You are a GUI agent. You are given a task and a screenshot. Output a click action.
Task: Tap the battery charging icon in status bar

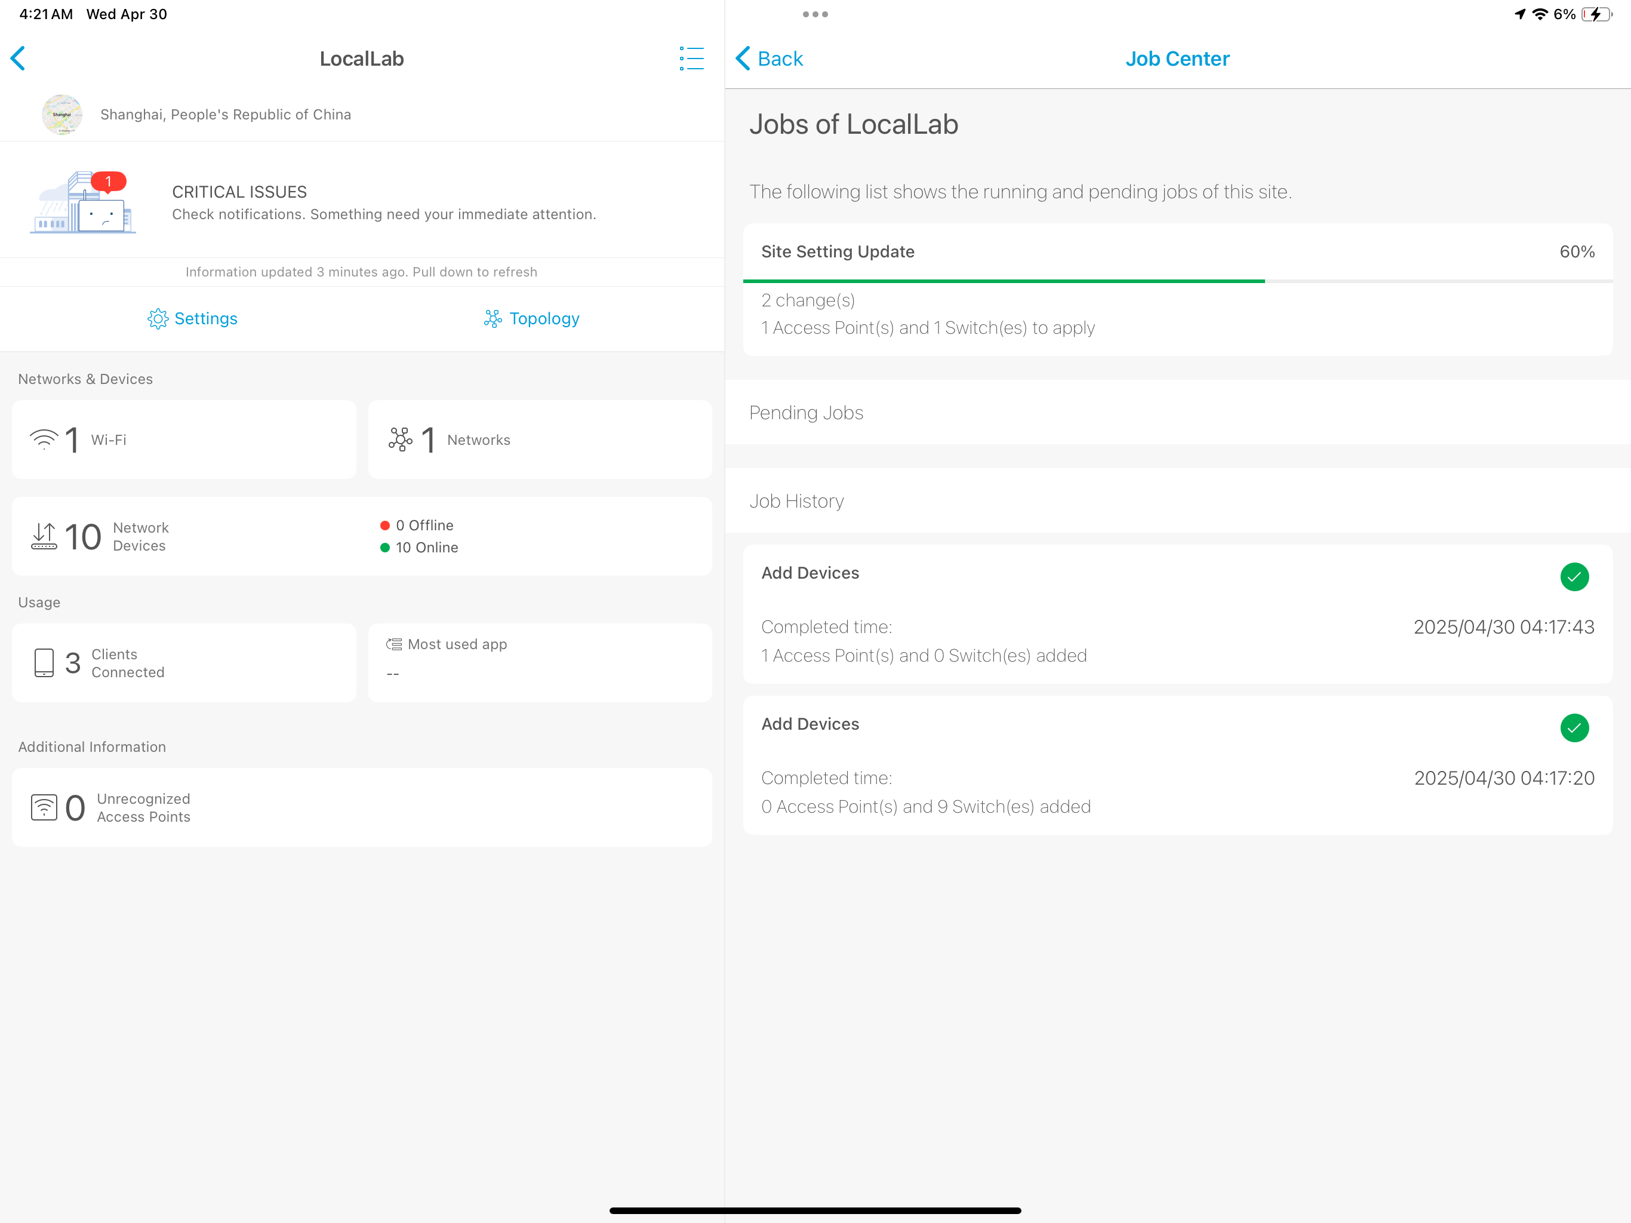[1597, 14]
